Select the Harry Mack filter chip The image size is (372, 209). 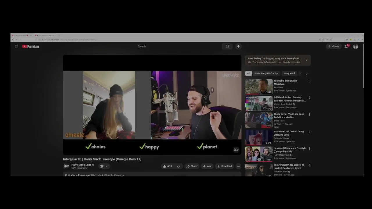tap(289, 73)
